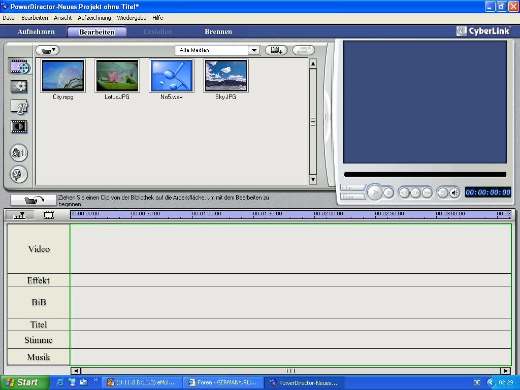Viewport: 520px width, 390px height.
Task: Open the Transitions room filmstrip icon
Action: (x=19, y=126)
